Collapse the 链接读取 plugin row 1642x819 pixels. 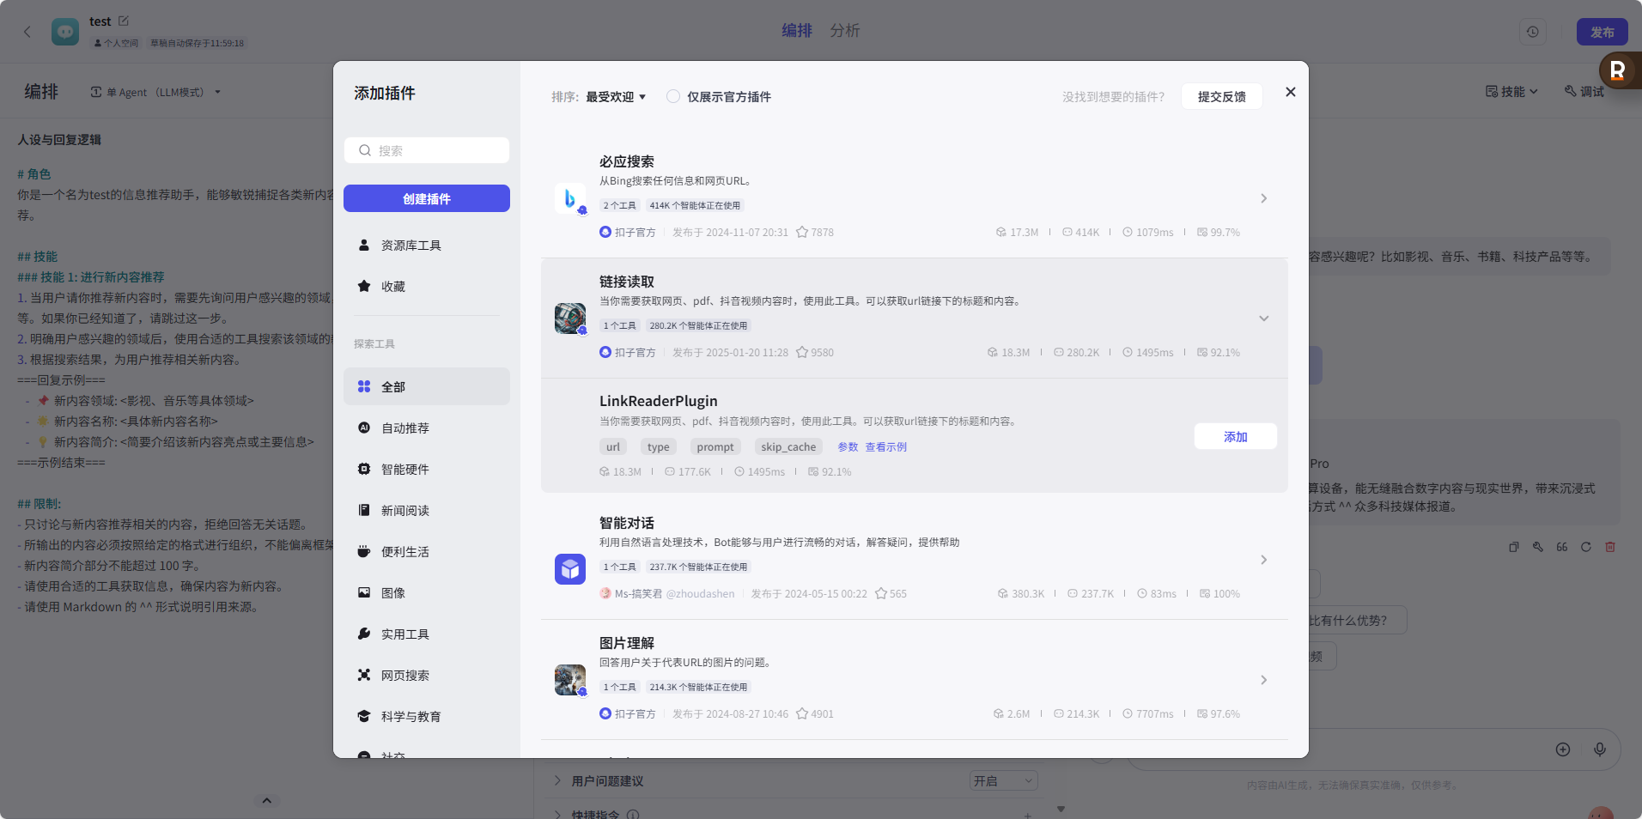point(1263,318)
